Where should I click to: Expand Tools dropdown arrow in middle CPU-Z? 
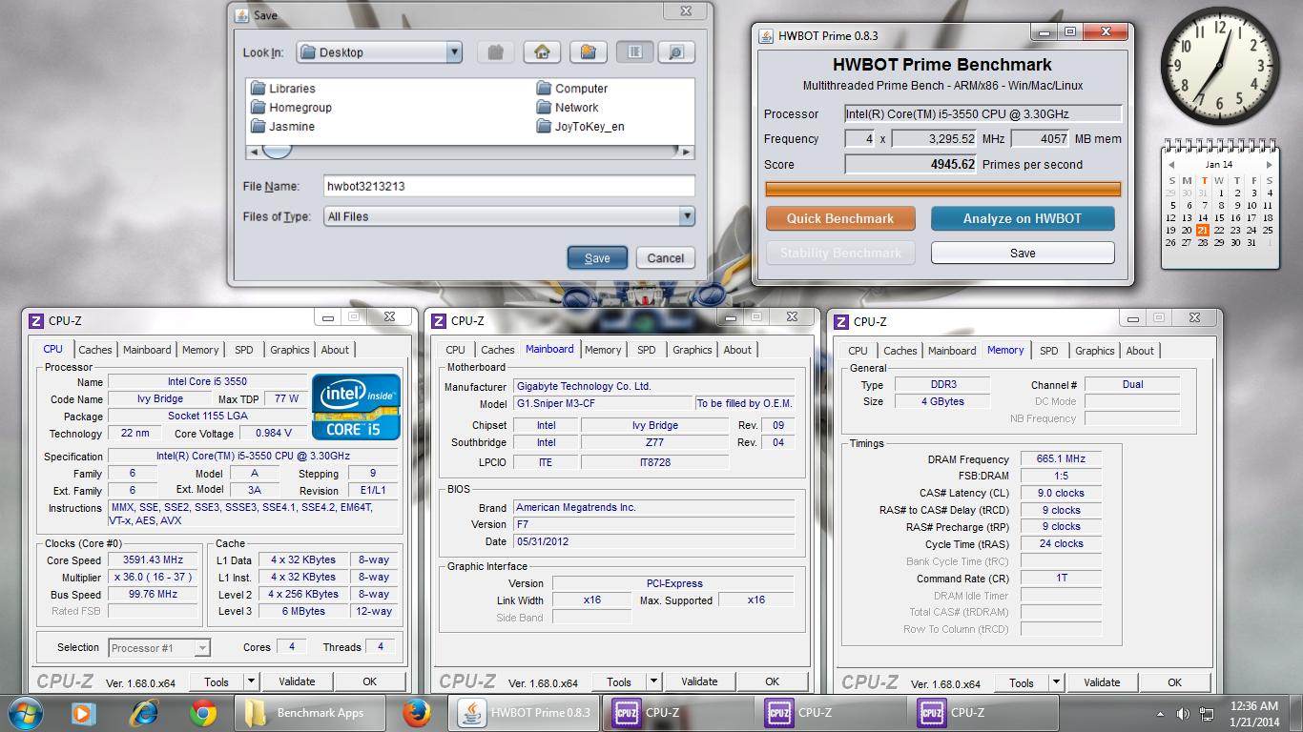654,681
